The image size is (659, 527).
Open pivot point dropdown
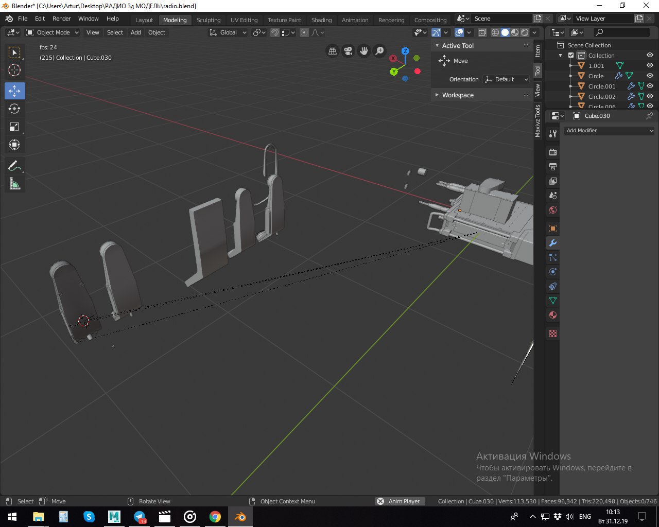[259, 32]
